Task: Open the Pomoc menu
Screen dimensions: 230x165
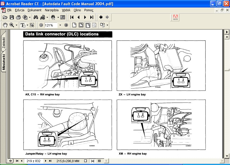Action: (x=89, y=10)
